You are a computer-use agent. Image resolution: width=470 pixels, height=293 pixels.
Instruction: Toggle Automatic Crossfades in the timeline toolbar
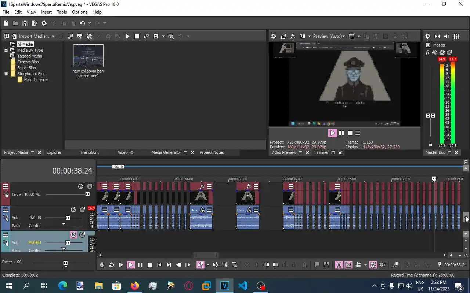[x=348, y=265]
